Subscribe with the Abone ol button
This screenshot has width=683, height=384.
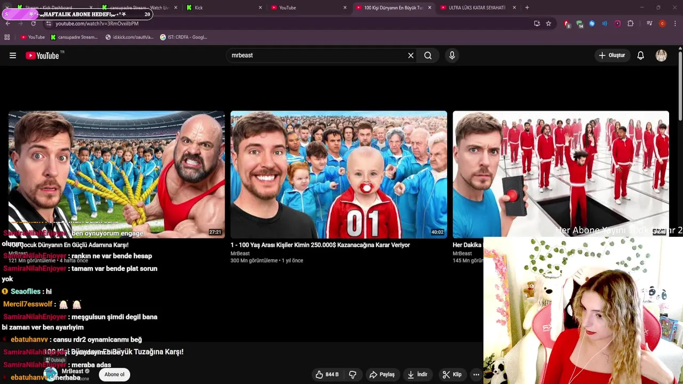[114, 374]
